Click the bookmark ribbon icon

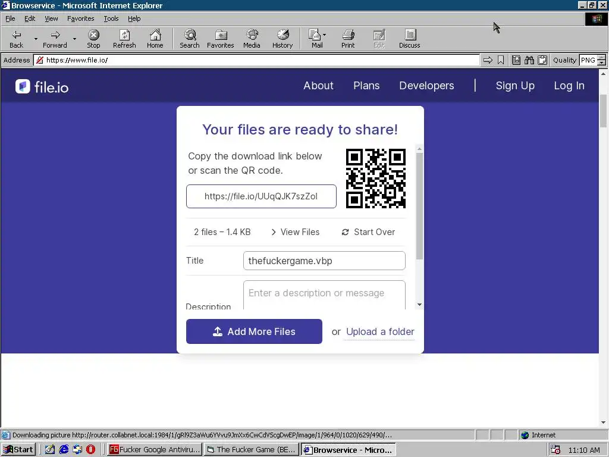501,60
